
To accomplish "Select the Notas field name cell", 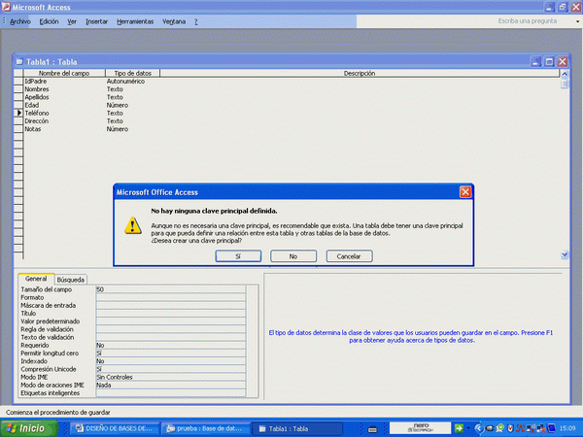I will click(64, 129).
